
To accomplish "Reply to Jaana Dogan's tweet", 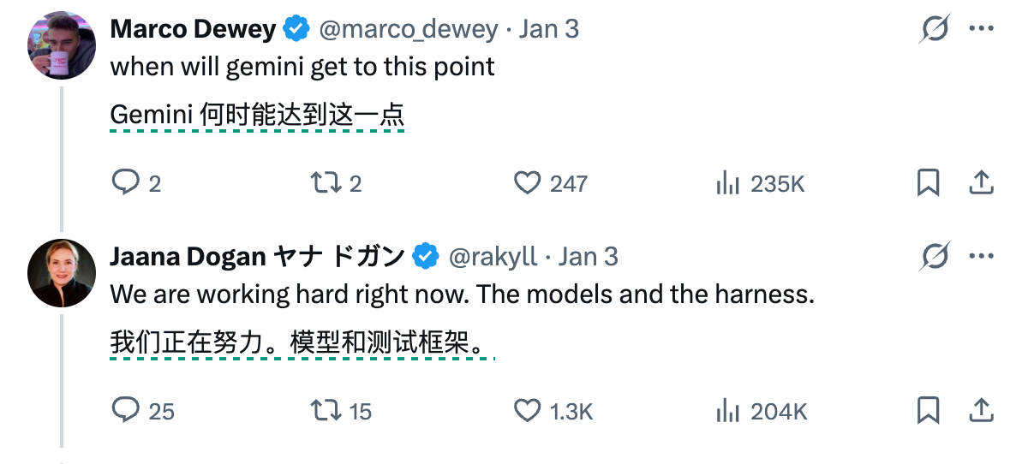I will coord(126,410).
